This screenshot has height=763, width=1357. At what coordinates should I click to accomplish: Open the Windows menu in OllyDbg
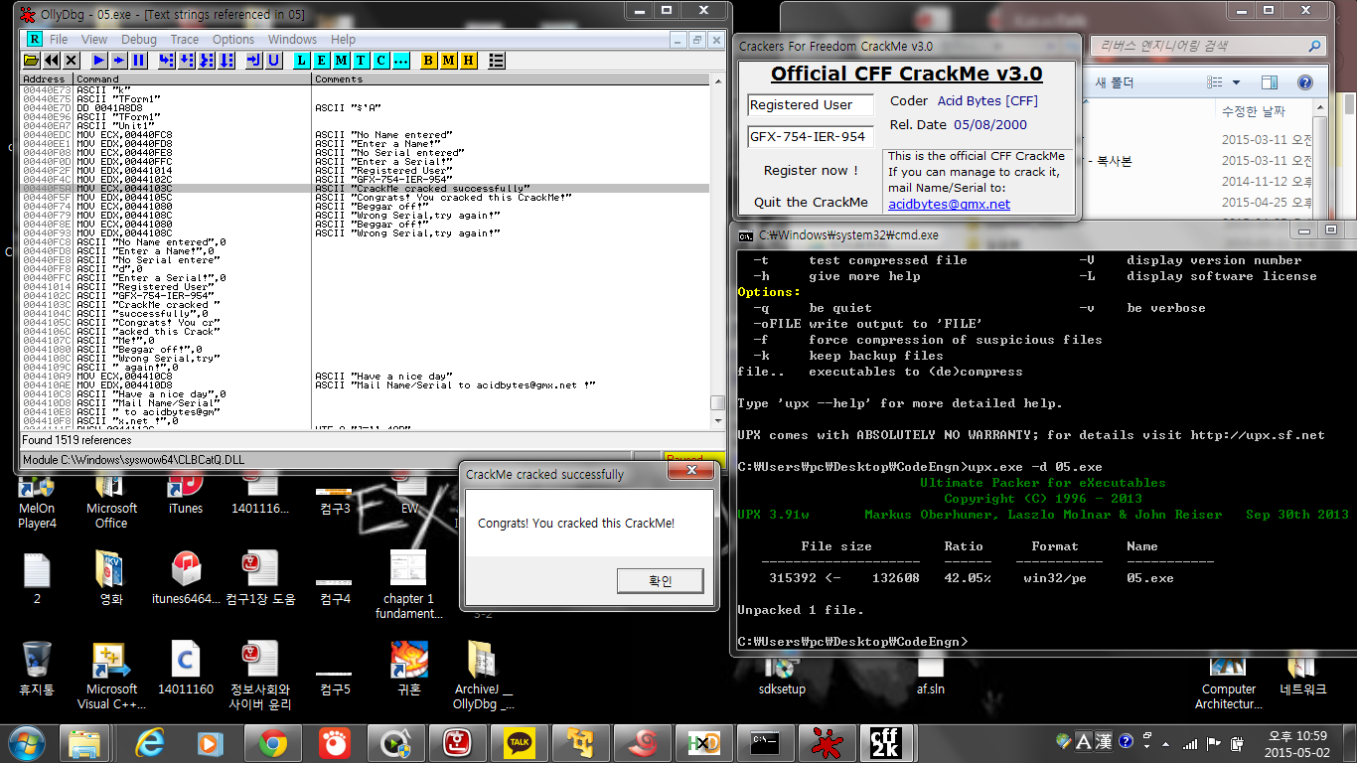coord(291,39)
